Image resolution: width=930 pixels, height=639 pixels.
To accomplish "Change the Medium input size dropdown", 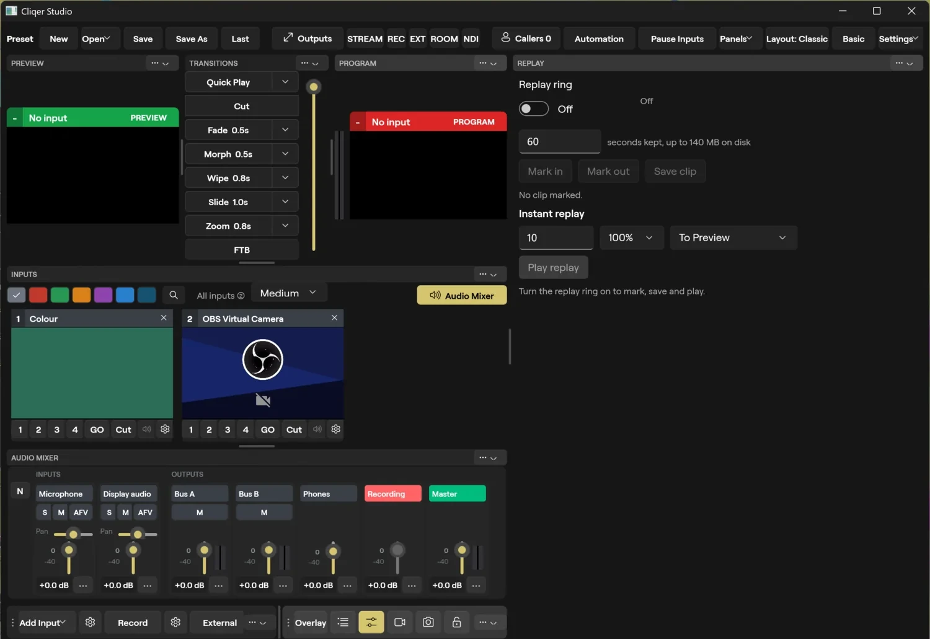I will click(289, 293).
